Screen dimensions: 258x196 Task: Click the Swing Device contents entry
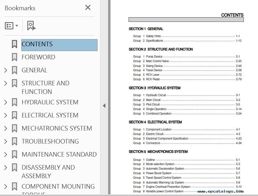pos(187,66)
